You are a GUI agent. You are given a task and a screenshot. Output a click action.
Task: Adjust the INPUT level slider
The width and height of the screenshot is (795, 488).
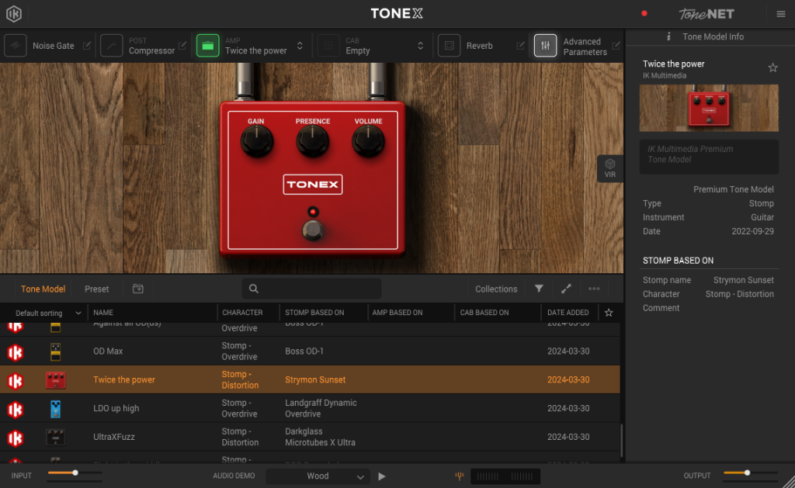pos(75,472)
